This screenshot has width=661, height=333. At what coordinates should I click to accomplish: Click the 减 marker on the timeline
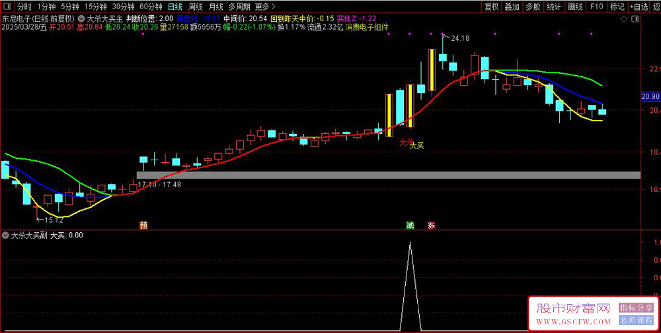410,226
